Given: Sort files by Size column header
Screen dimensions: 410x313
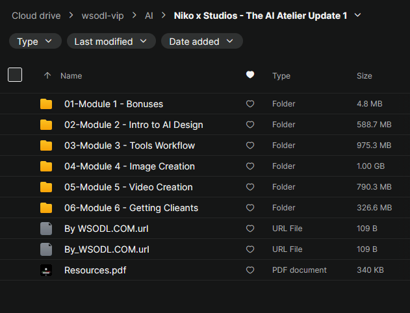Looking at the screenshot, I should 364,76.
